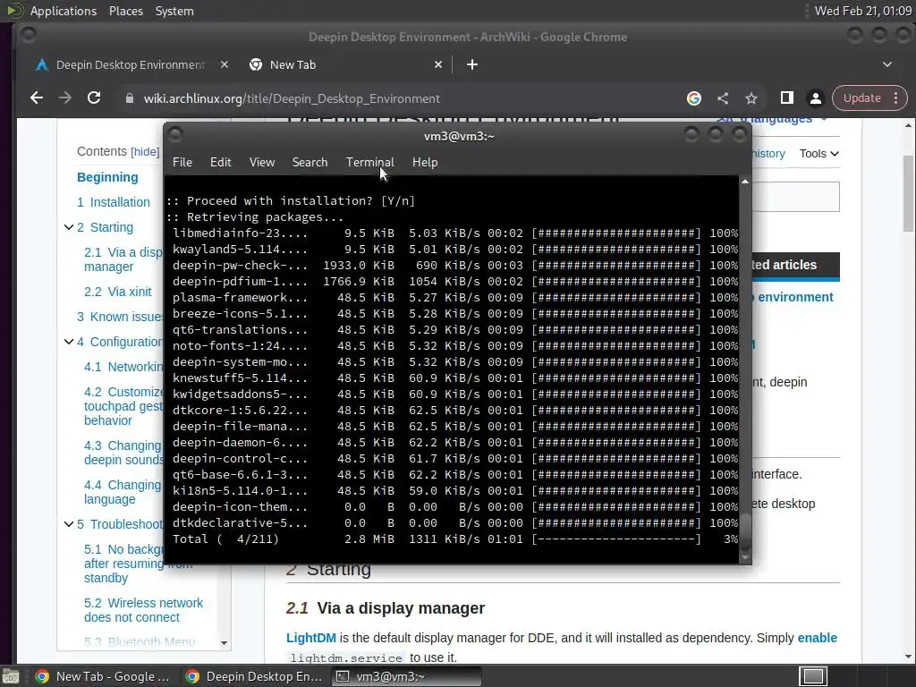
Task: Click the Arch logo favicon on first tab
Action: click(x=41, y=64)
